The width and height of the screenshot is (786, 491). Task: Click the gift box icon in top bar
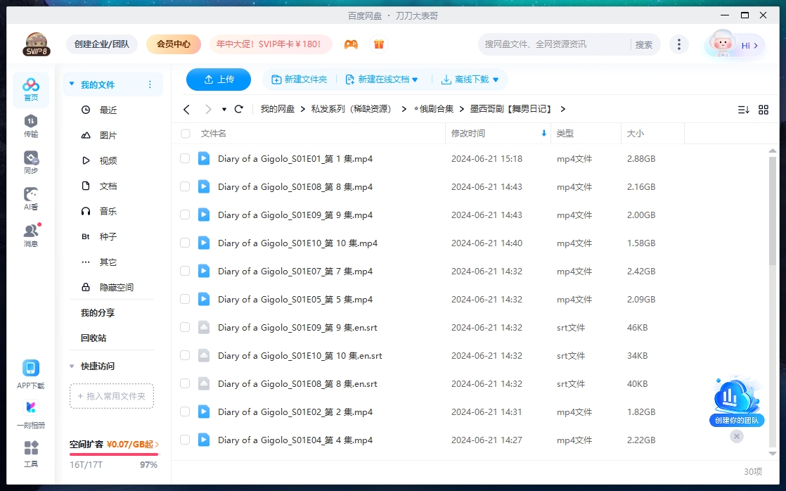378,44
